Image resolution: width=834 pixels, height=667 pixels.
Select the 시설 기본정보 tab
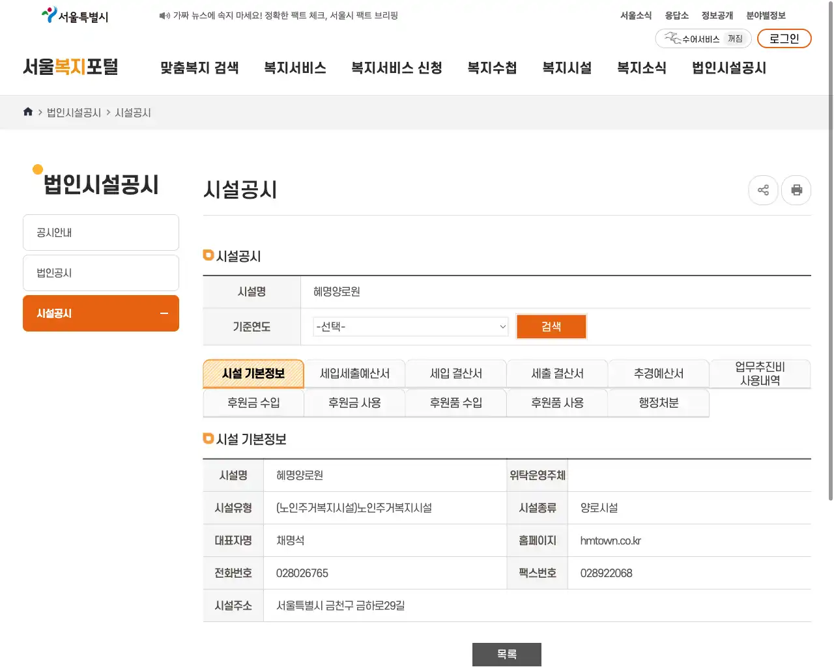pos(253,374)
